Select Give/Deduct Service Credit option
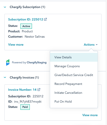107x125 pixels. click(x=74, y=75)
